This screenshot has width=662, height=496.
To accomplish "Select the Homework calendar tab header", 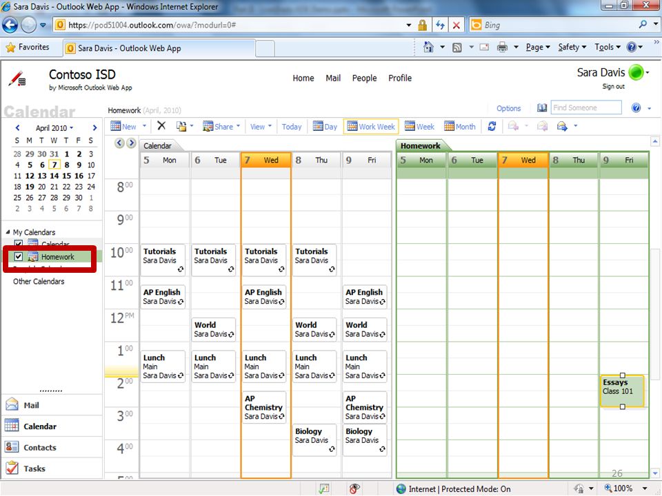I will [x=421, y=145].
